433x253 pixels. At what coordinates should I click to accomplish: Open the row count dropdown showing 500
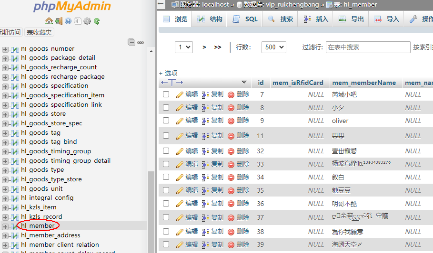[x=273, y=47]
